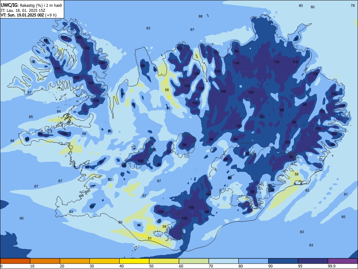358x269 pixels.
Task: Pick the 20–30 amber legend color segment
Action: 75,261
